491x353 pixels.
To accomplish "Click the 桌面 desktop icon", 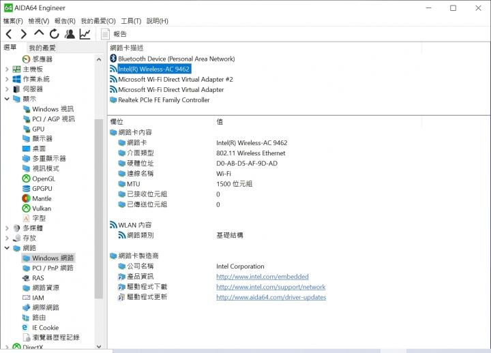I will [x=27, y=149].
